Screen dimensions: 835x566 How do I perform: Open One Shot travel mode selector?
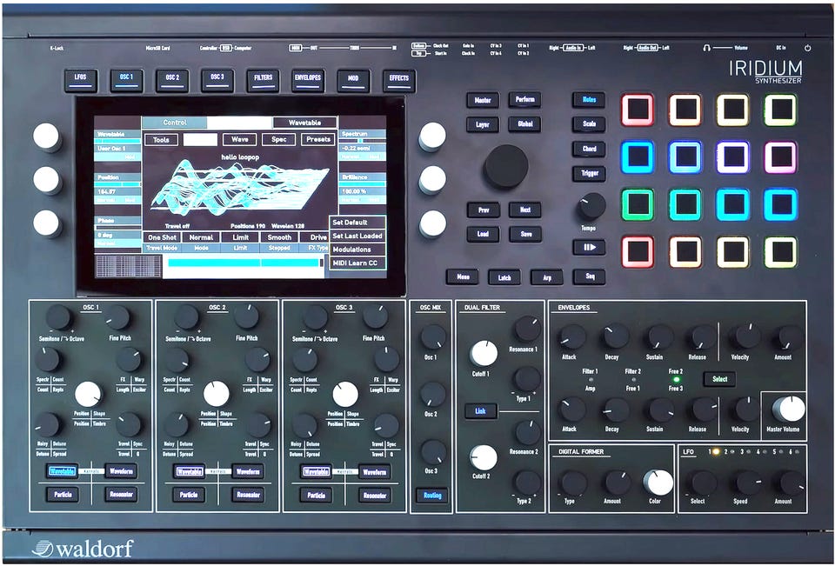point(162,237)
